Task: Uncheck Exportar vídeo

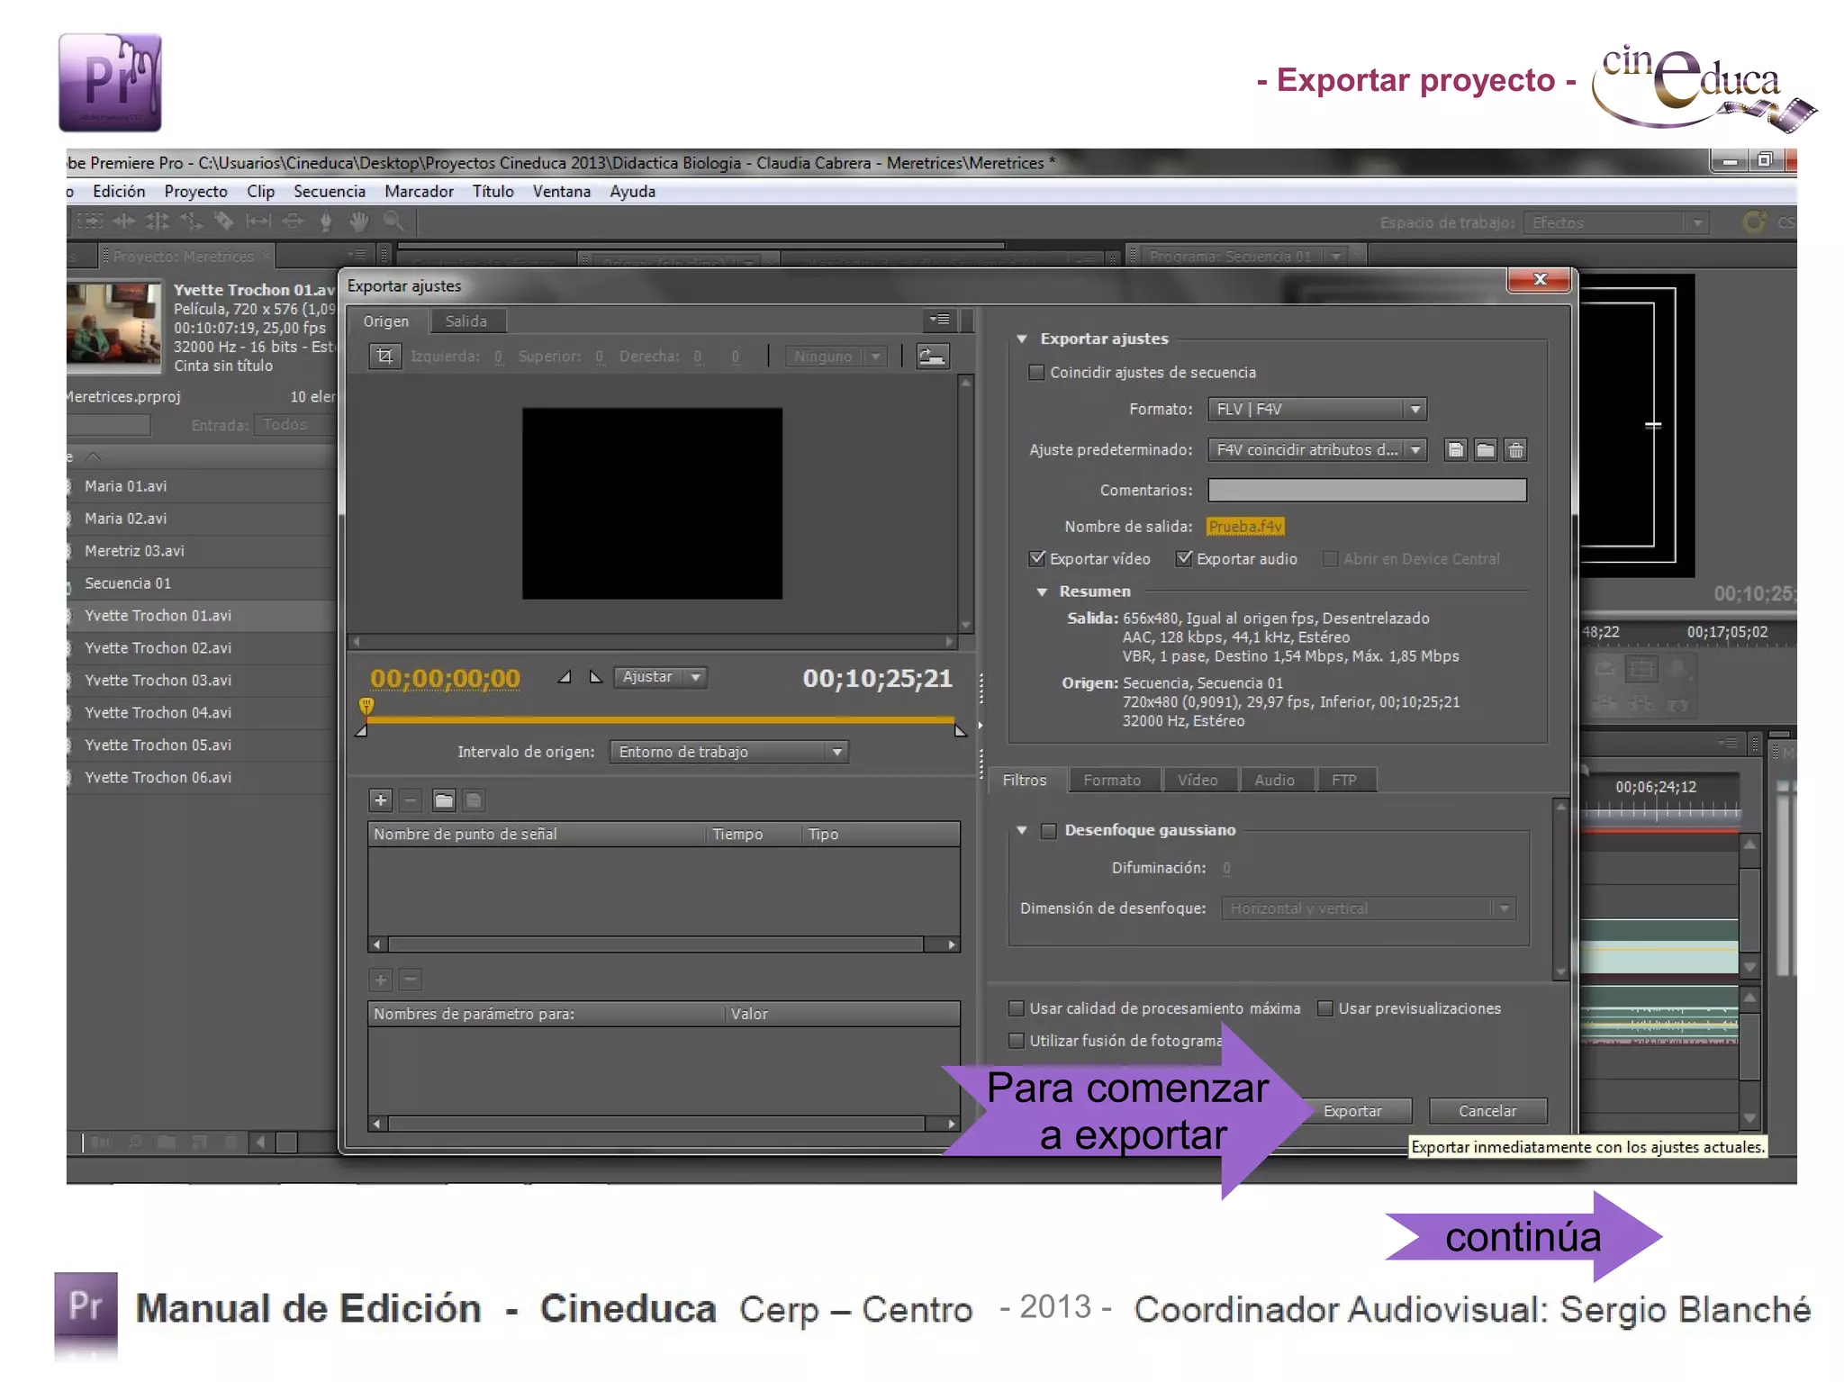Action: 1036,558
